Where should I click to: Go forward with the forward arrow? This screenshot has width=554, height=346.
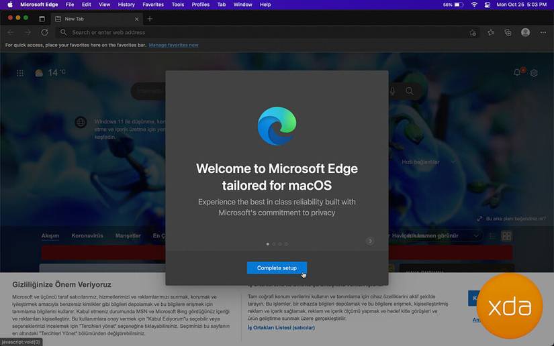tap(28, 32)
